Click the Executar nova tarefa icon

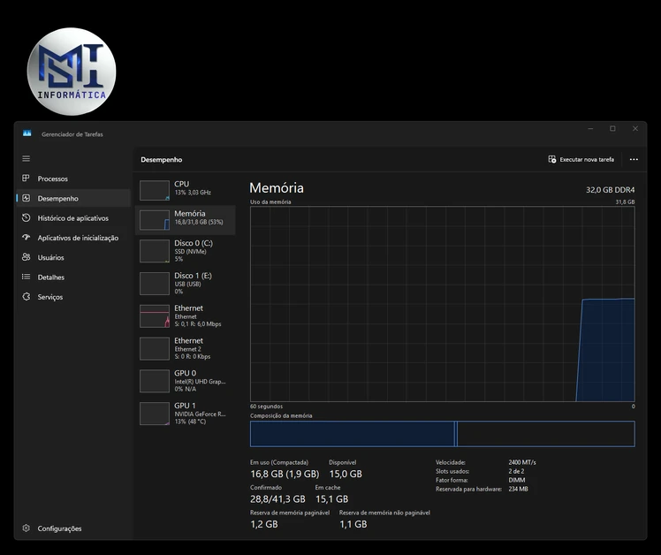point(551,159)
